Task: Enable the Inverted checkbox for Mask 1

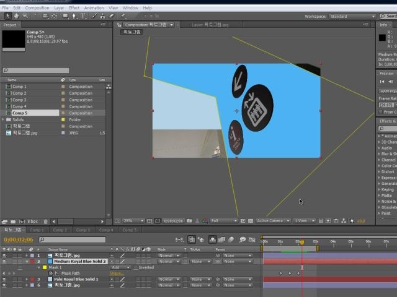Action: click(x=135, y=267)
